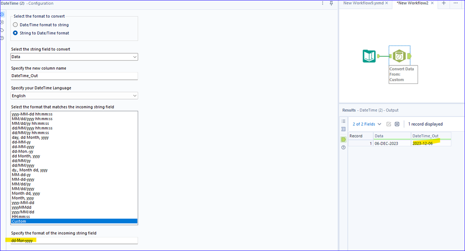Screen dimensions: 465x251
Task: Click the Record column header
Action: pyautogui.click(x=361, y=136)
